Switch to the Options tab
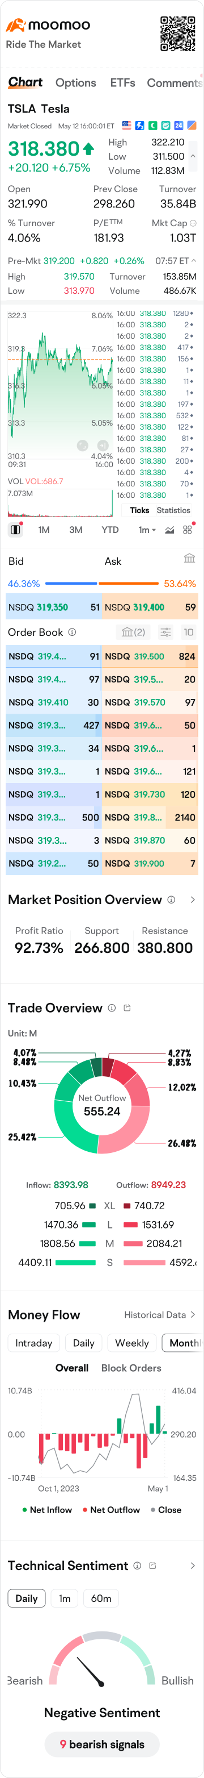Screen dimensions: 204x1778 click(76, 83)
